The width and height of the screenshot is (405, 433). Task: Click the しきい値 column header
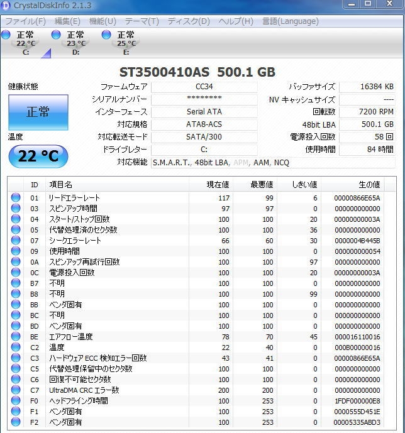click(299, 185)
